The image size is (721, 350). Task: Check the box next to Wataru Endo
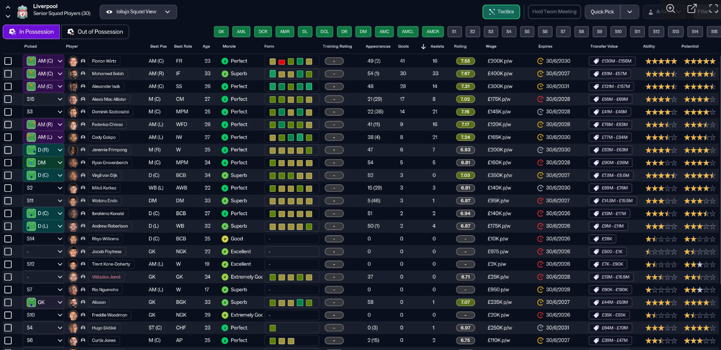[x=8, y=201]
